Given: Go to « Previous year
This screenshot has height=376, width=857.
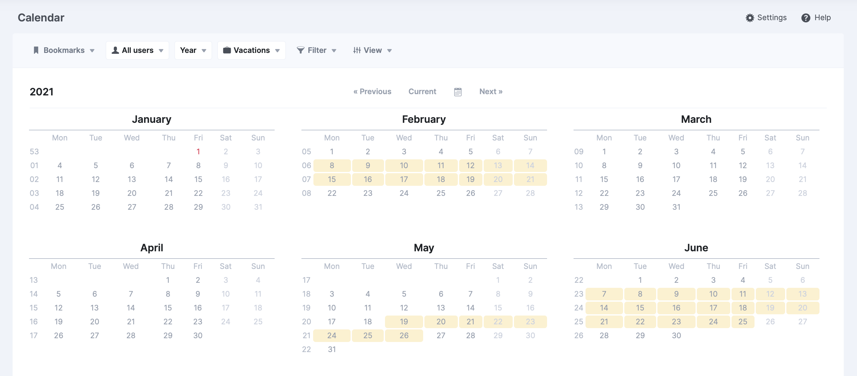Looking at the screenshot, I should click(x=372, y=91).
